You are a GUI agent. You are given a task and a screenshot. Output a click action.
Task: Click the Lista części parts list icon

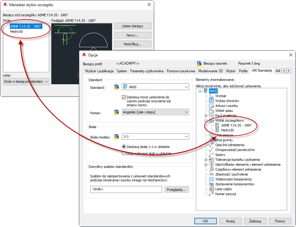point(212,189)
